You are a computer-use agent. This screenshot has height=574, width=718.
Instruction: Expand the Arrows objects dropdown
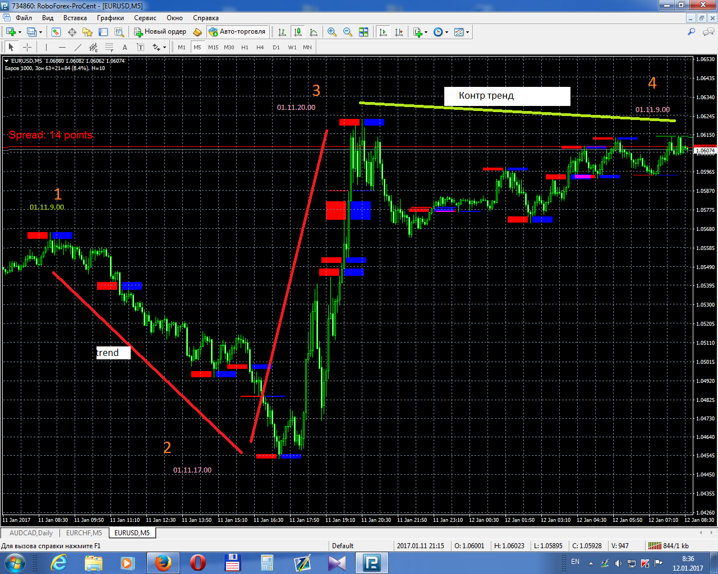(164, 48)
